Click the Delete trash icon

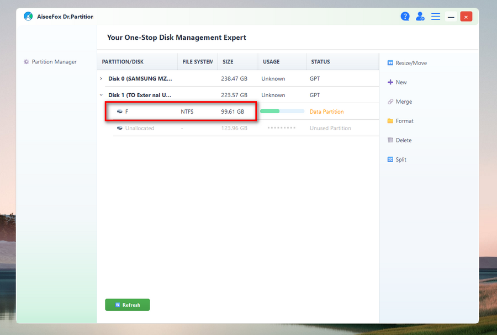coord(390,140)
